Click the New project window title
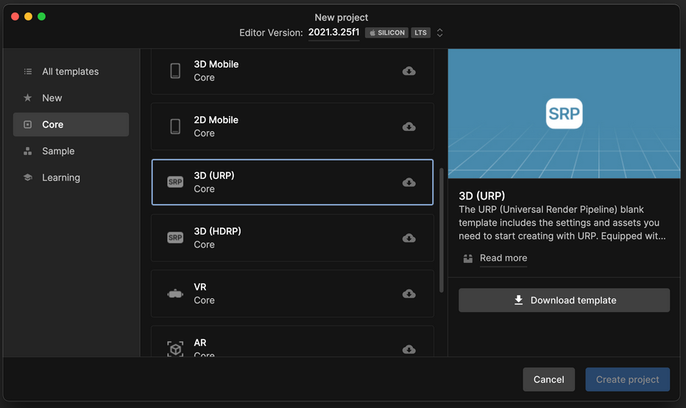Screen dimensions: 686x408 pos(342,18)
